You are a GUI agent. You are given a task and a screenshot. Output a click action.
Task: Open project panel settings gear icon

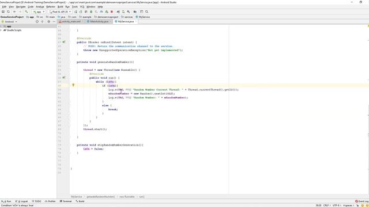(48, 22)
